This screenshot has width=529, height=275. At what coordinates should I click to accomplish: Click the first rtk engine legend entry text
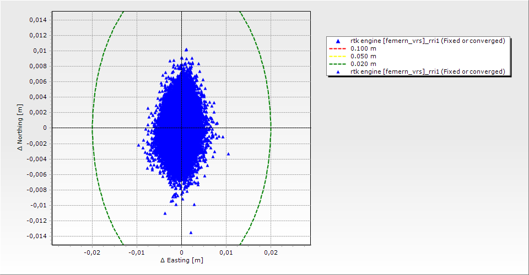pos(428,41)
